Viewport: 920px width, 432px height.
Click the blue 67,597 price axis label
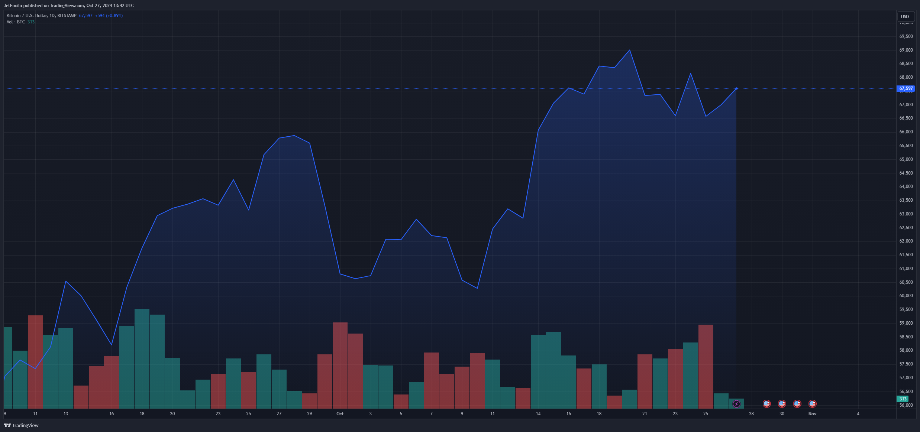[x=906, y=88]
